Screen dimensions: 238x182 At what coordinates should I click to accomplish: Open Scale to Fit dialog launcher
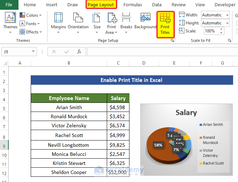coord(230,40)
